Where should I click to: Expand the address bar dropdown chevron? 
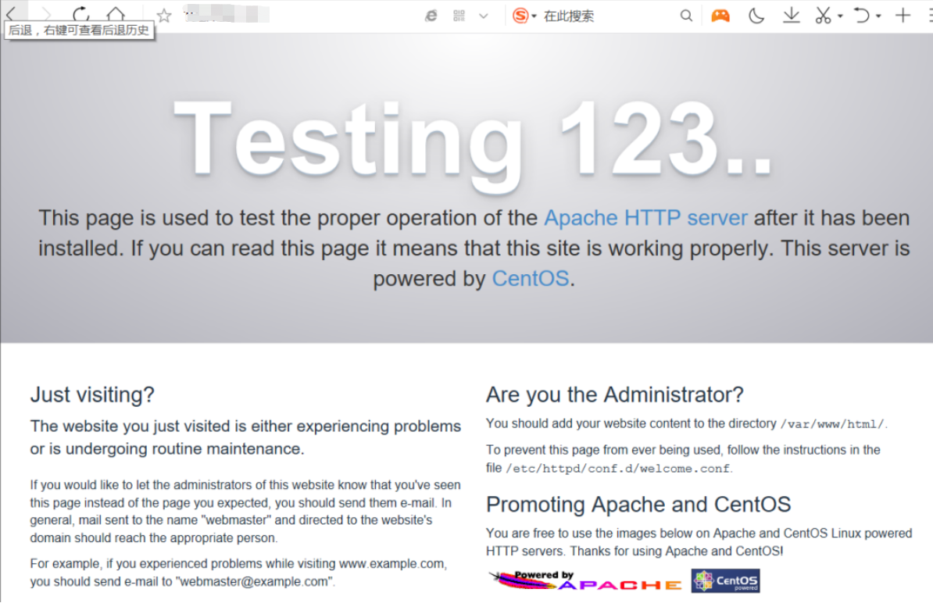pyautogui.click(x=484, y=16)
